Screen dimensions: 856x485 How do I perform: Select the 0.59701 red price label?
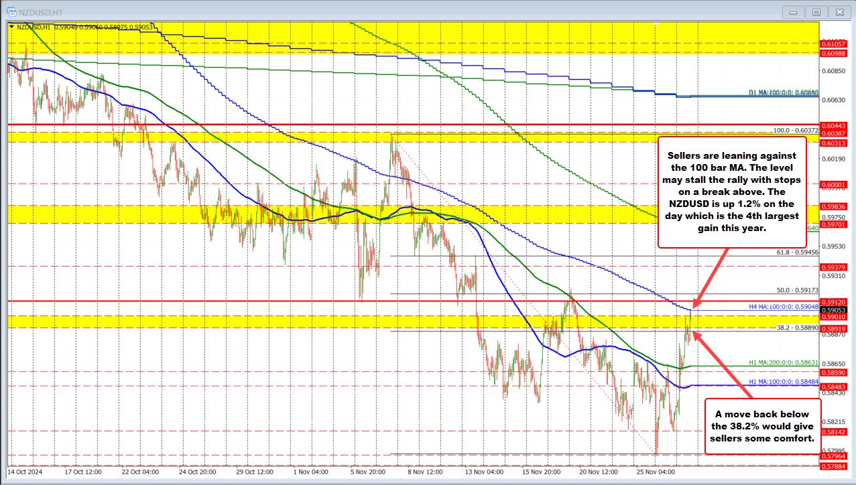(x=833, y=224)
